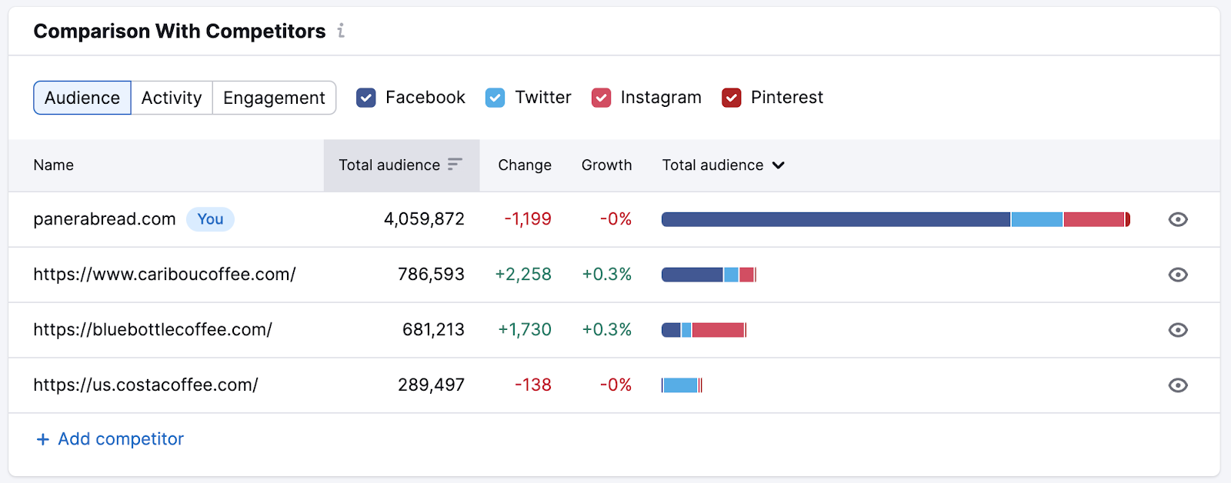Hide the us.costacoffee.com row via eye icon
The width and height of the screenshot is (1231, 483).
[x=1177, y=385]
